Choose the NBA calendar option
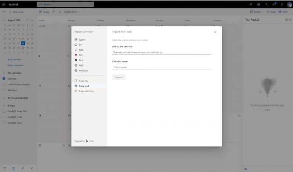 [x=79, y=50]
